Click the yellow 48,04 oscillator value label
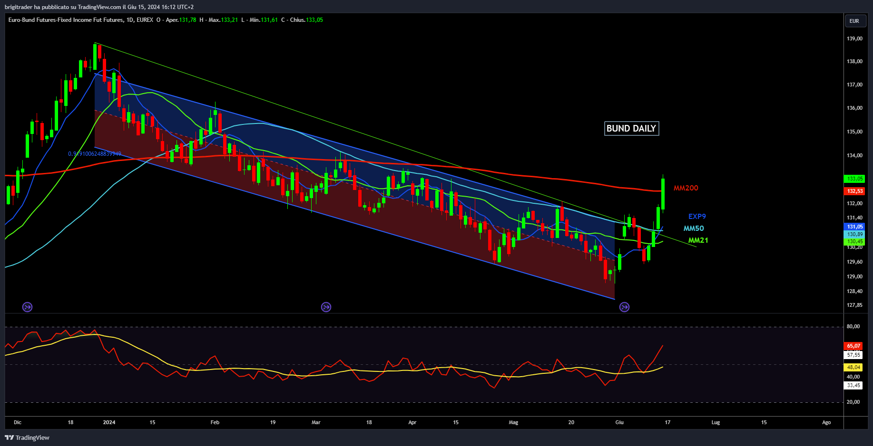The width and height of the screenshot is (873, 446). pyautogui.click(x=853, y=367)
